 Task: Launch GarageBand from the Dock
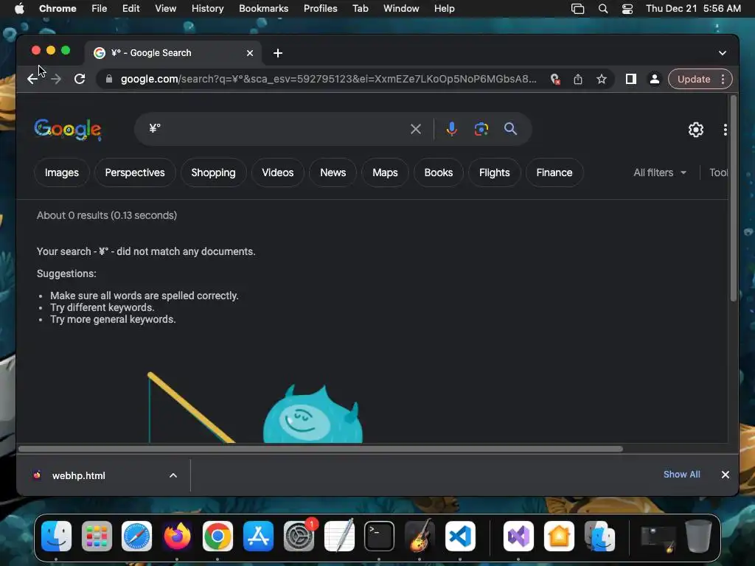point(420,537)
